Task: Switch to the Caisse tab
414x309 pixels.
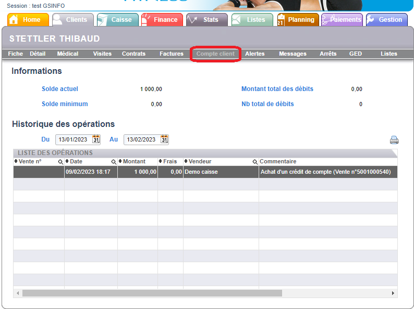Action: click(x=117, y=20)
